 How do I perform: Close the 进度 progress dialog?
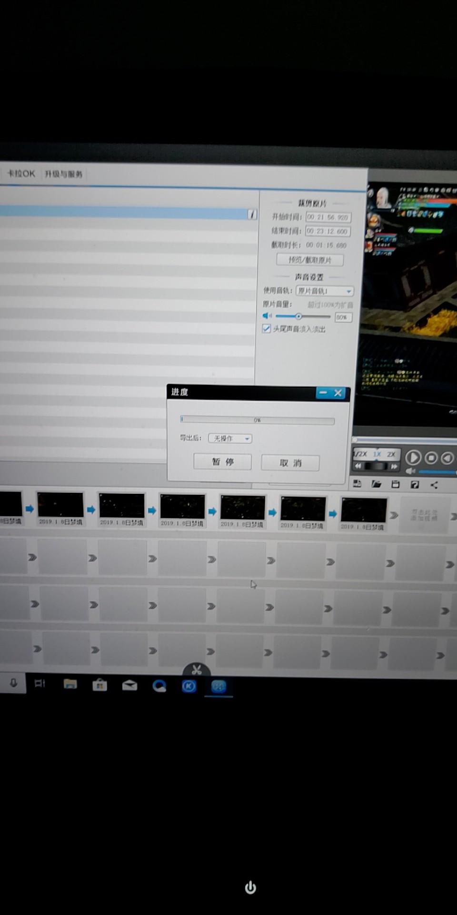pos(338,393)
